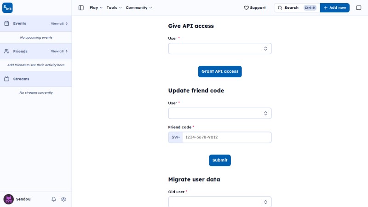Screen dimensions: 368x207
Task: Toggle the sidebar panel icon
Action: tap(81, 8)
